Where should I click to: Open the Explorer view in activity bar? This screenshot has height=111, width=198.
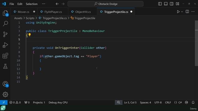point(5,13)
